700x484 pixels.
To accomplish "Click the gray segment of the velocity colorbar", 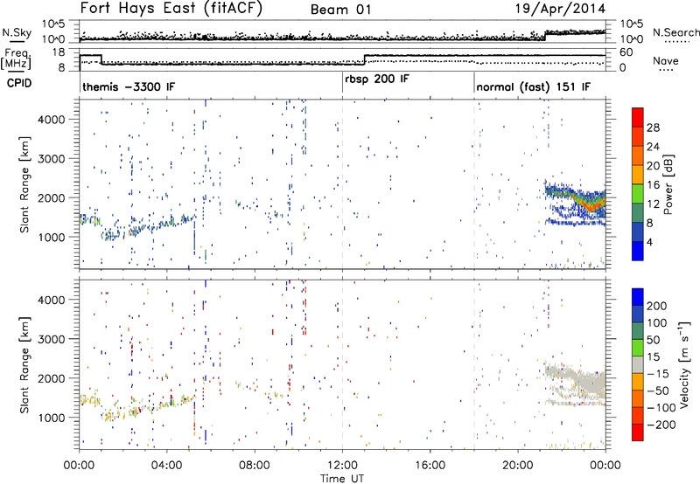I will coord(638,365).
